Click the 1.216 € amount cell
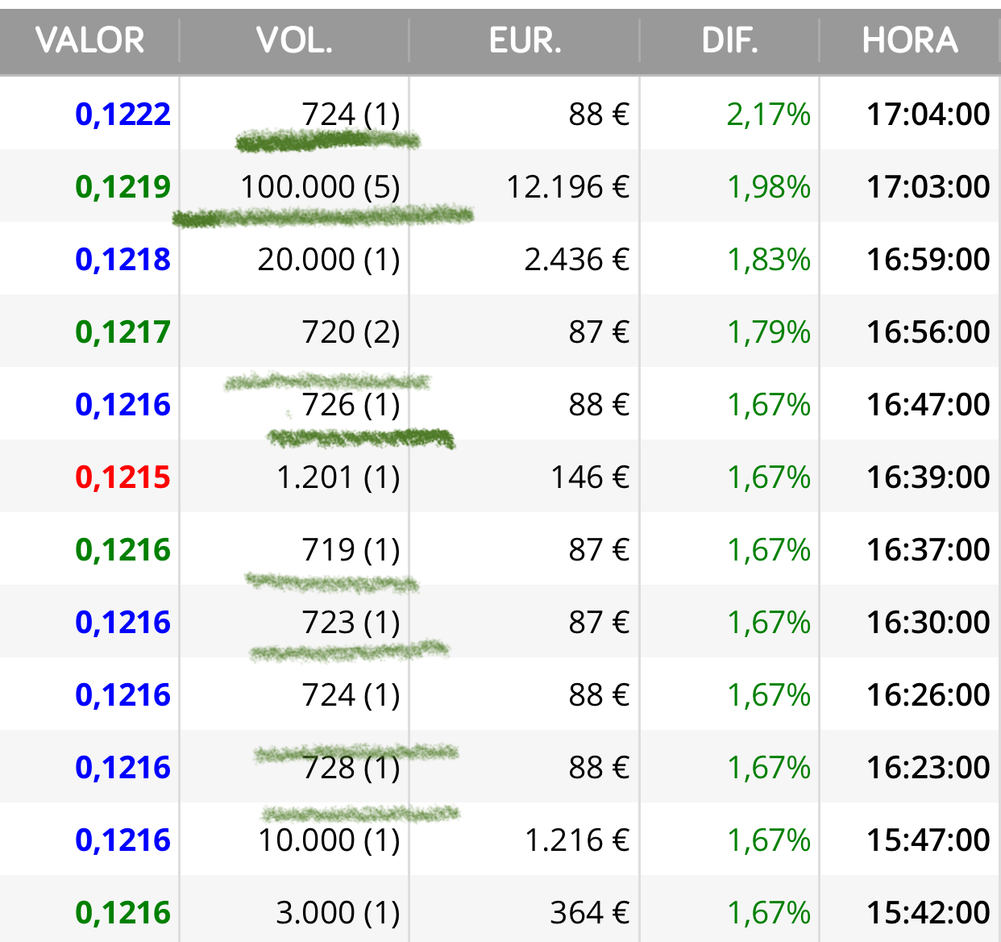 click(576, 840)
